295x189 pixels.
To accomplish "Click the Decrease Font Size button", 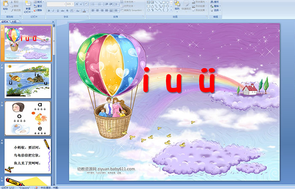I will [x=81, y=4].
